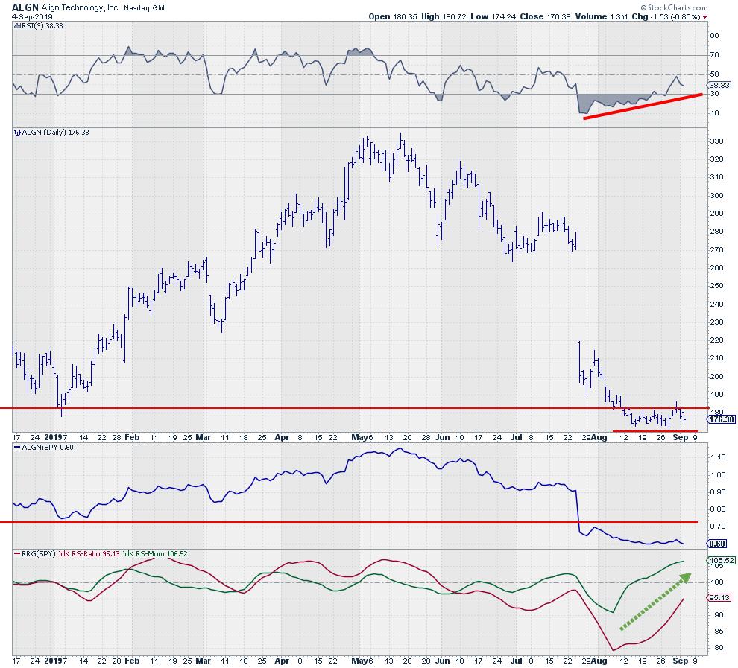Click the 0.60 value tag on the ratio axis
738x668 pixels.
tap(717, 544)
